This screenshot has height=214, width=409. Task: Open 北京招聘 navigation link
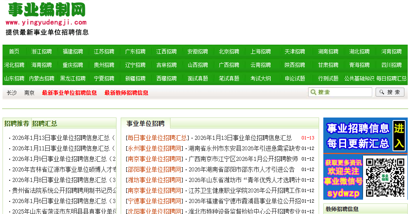229,51
